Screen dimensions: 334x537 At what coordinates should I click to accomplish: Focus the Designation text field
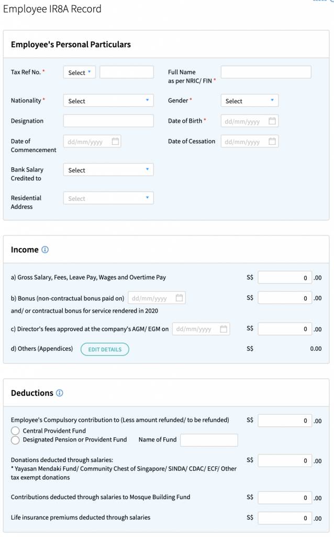108,121
